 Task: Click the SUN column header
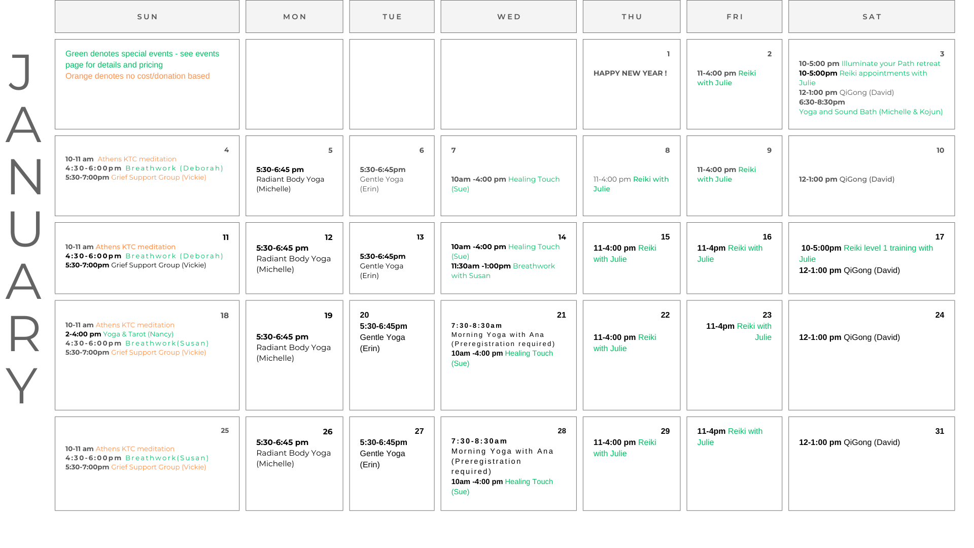pyautogui.click(x=147, y=17)
